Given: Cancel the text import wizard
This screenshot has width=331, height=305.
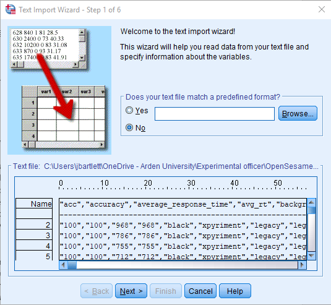Looking at the screenshot, I should point(200,291).
